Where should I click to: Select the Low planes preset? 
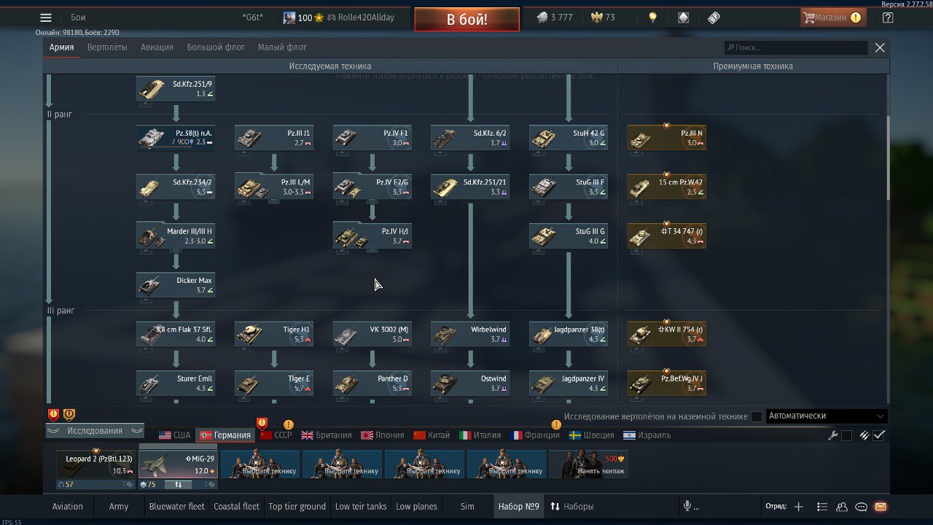416,506
